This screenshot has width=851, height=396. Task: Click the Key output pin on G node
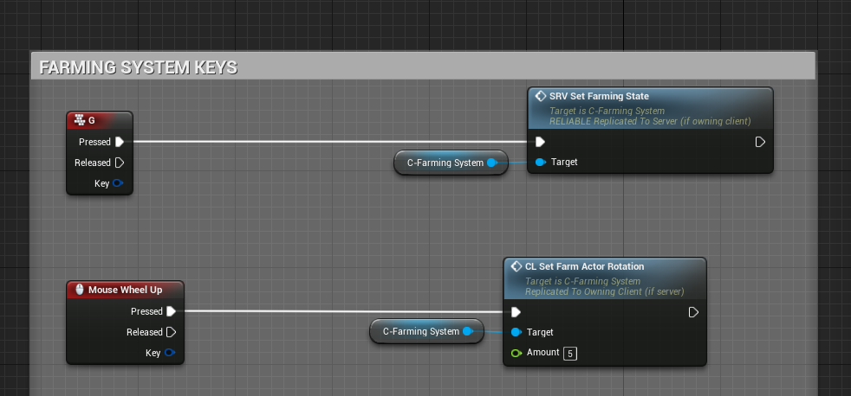click(118, 183)
